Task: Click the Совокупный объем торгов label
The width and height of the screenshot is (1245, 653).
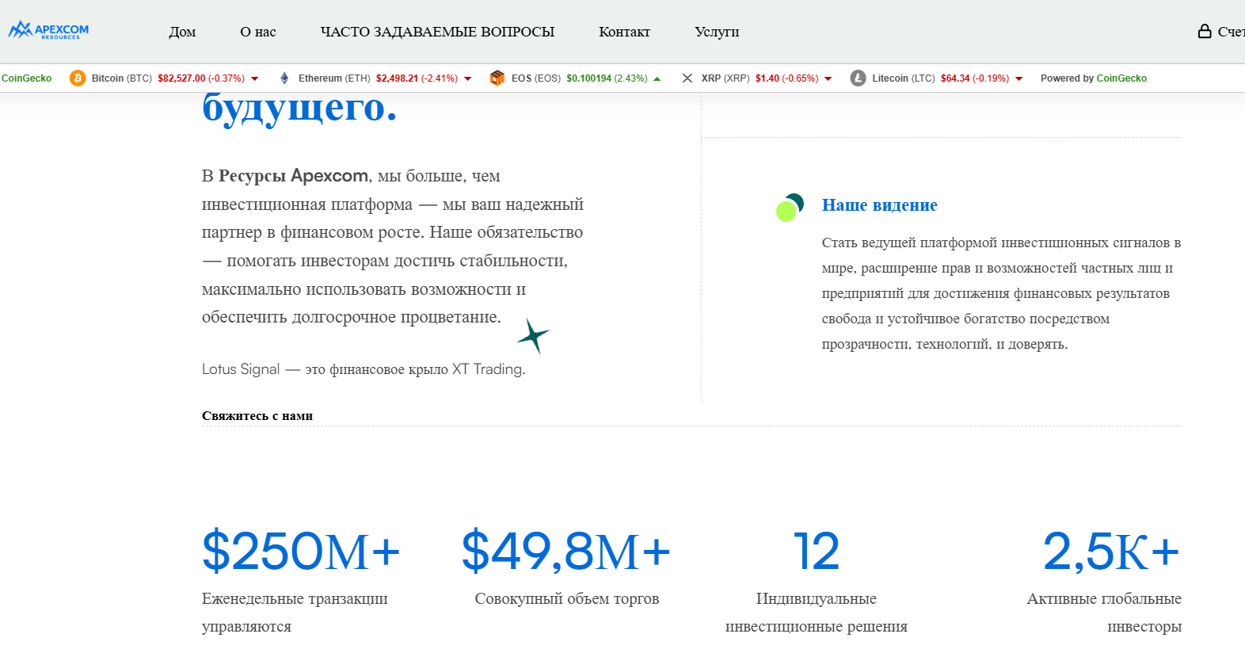Action: (x=567, y=599)
